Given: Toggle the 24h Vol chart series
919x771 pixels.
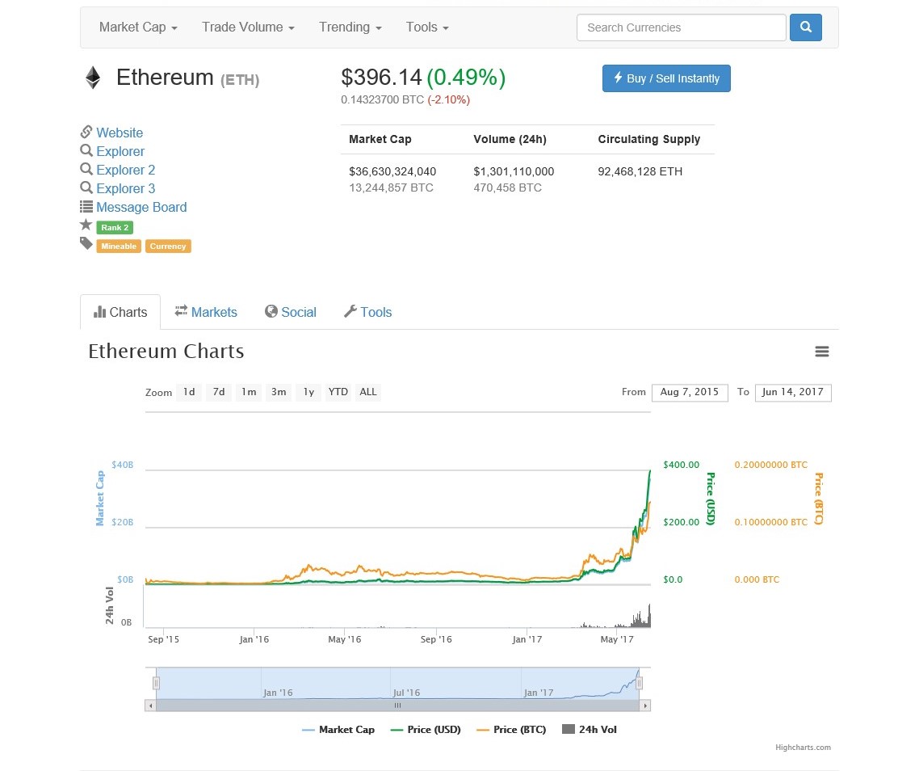Looking at the screenshot, I should 589,729.
